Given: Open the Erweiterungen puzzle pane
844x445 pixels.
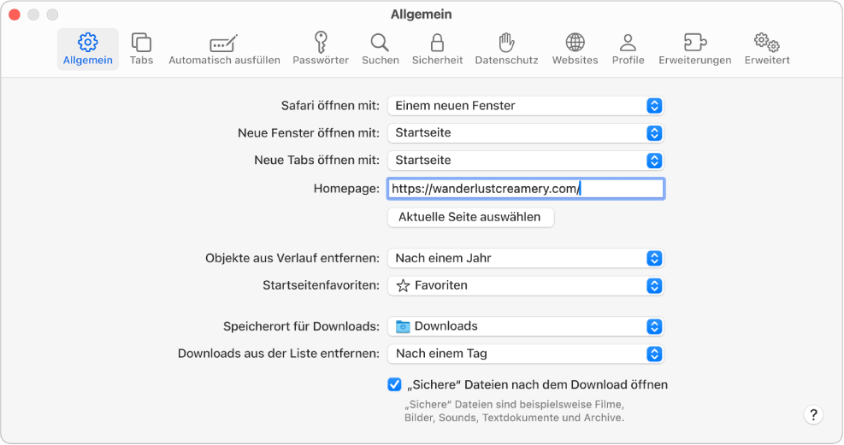Looking at the screenshot, I should point(694,49).
